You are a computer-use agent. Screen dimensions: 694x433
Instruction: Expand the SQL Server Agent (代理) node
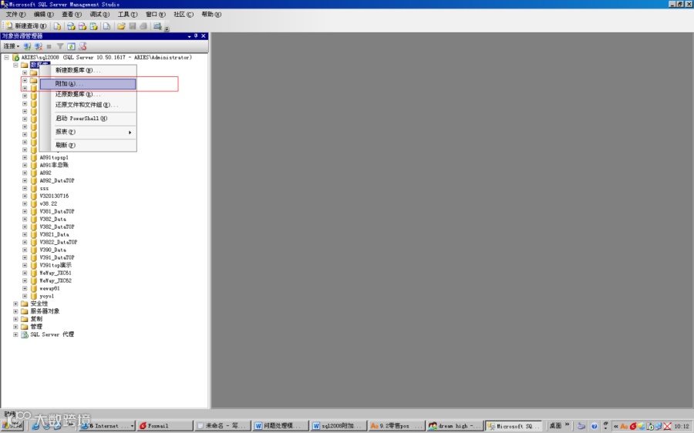(15, 334)
